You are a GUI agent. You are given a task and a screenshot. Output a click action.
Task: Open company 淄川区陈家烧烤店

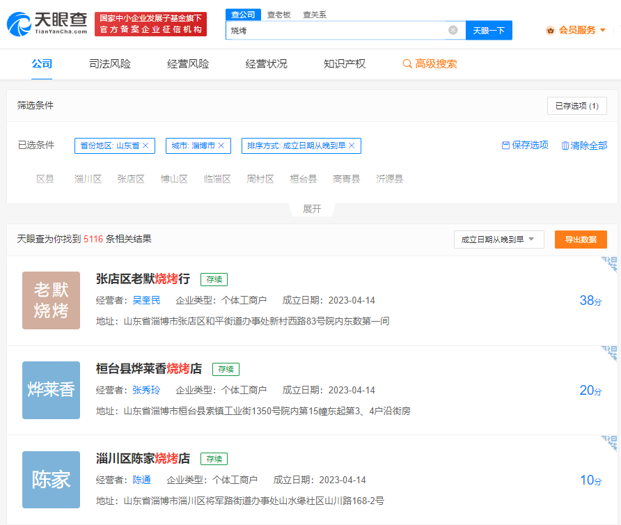tap(143, 458)
